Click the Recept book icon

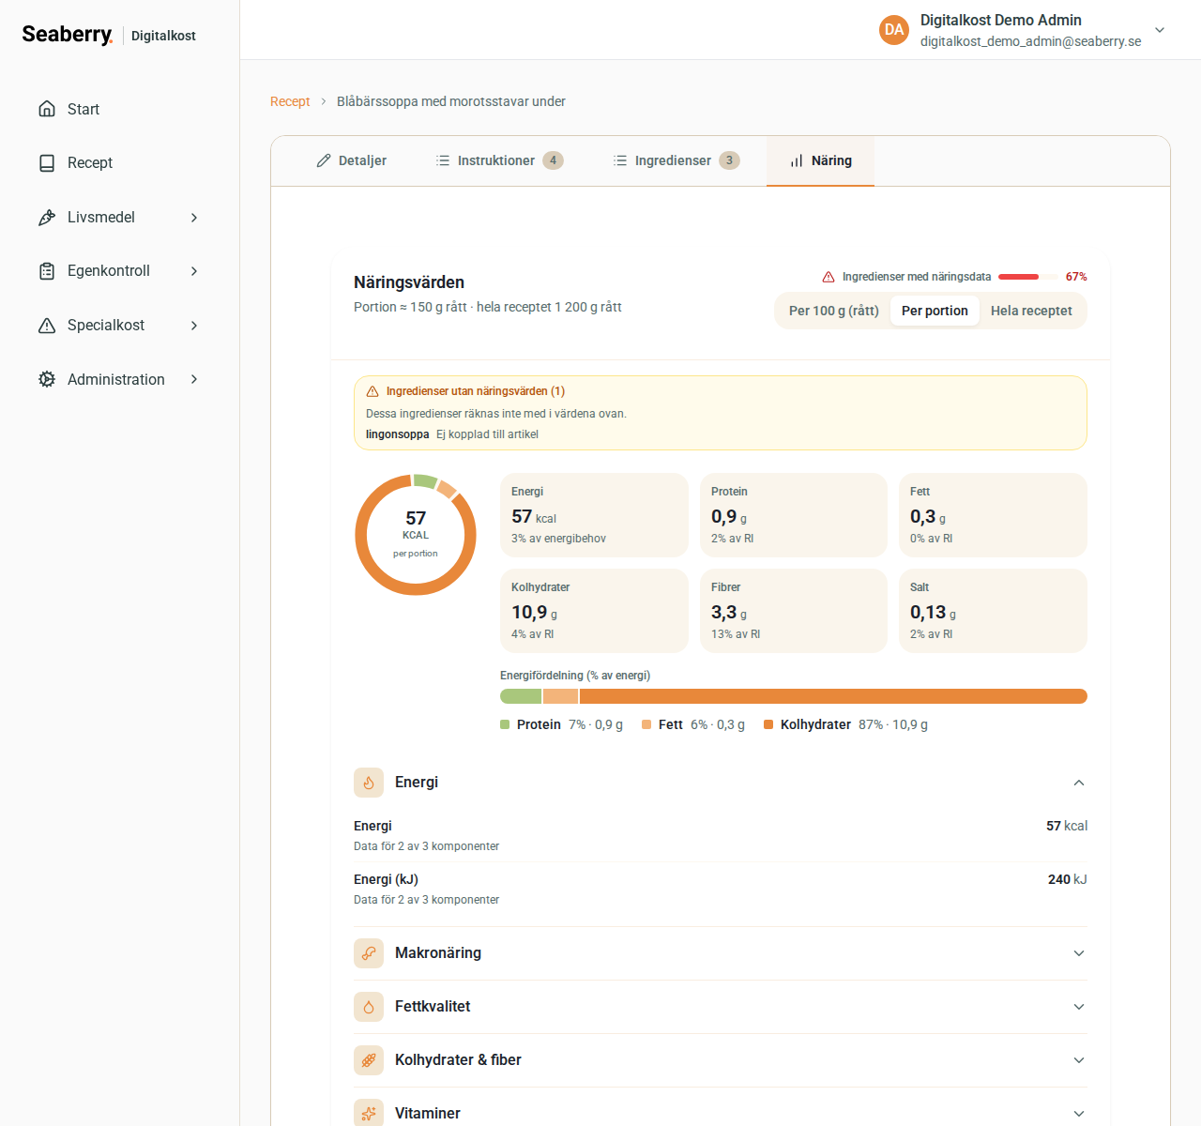pyautogui.click(x=47, y=163)
